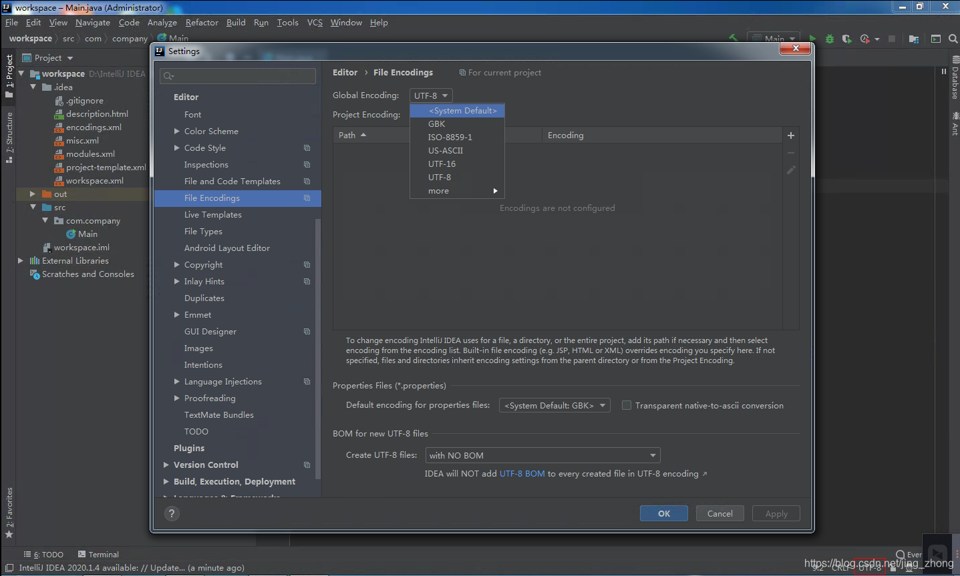
Task: Open Search Everywhere magnifier icon
Action: tap(953, 39)
